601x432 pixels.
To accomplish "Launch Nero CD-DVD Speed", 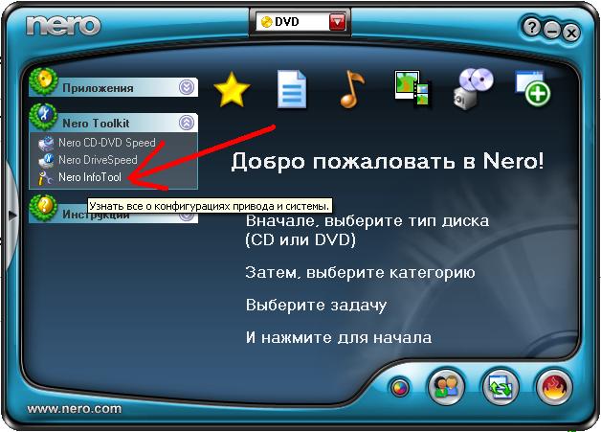I will click(107, 143).
